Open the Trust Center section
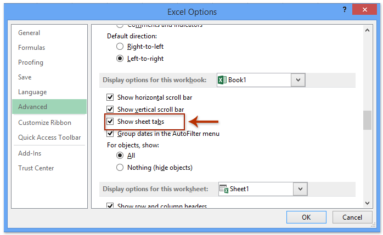The width and height of the screenshot is (383, 235). [36, 168]
